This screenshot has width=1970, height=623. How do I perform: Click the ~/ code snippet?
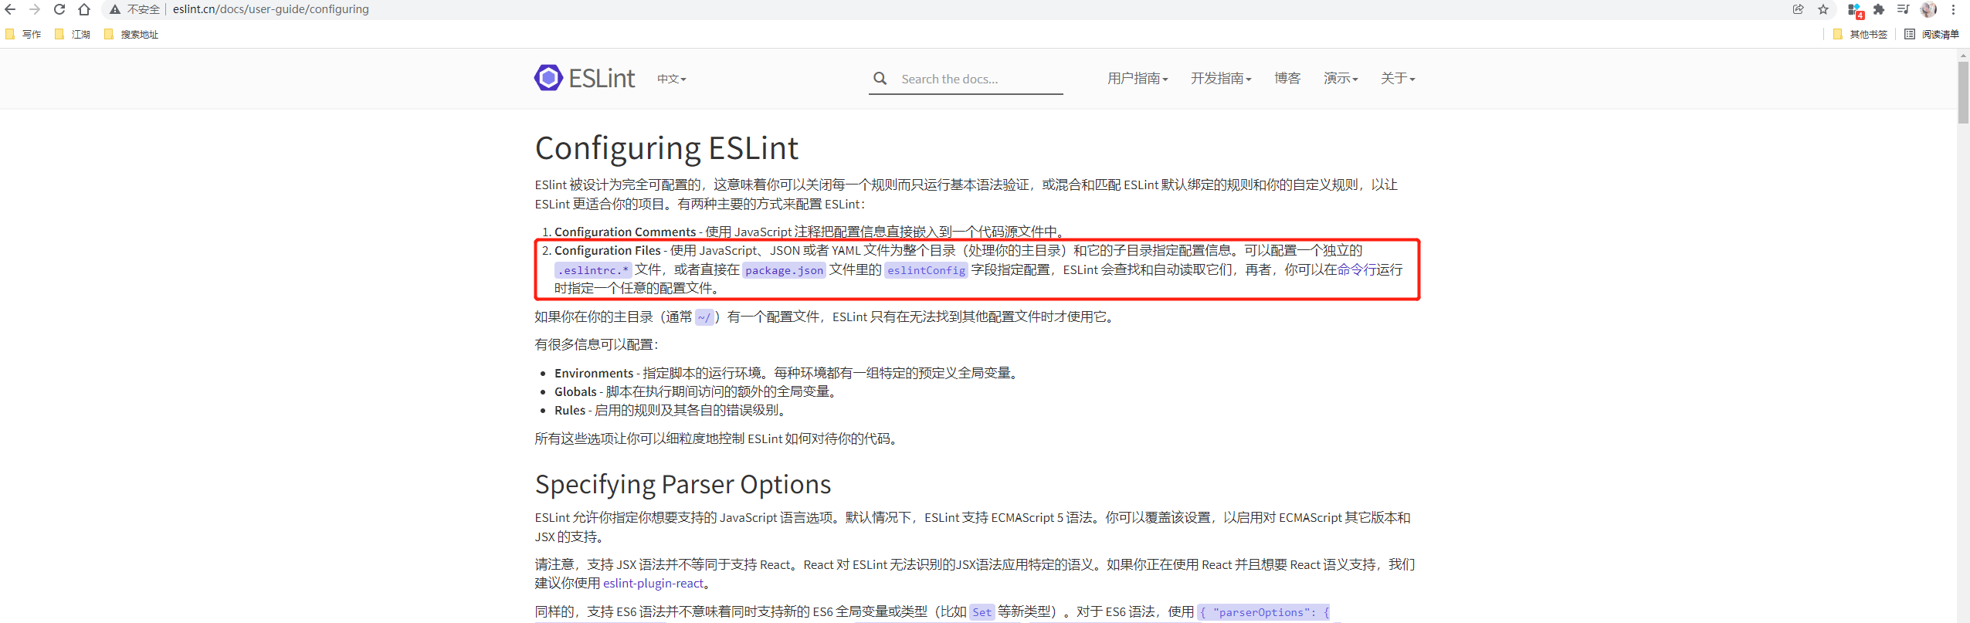click(x=704, y=317)
